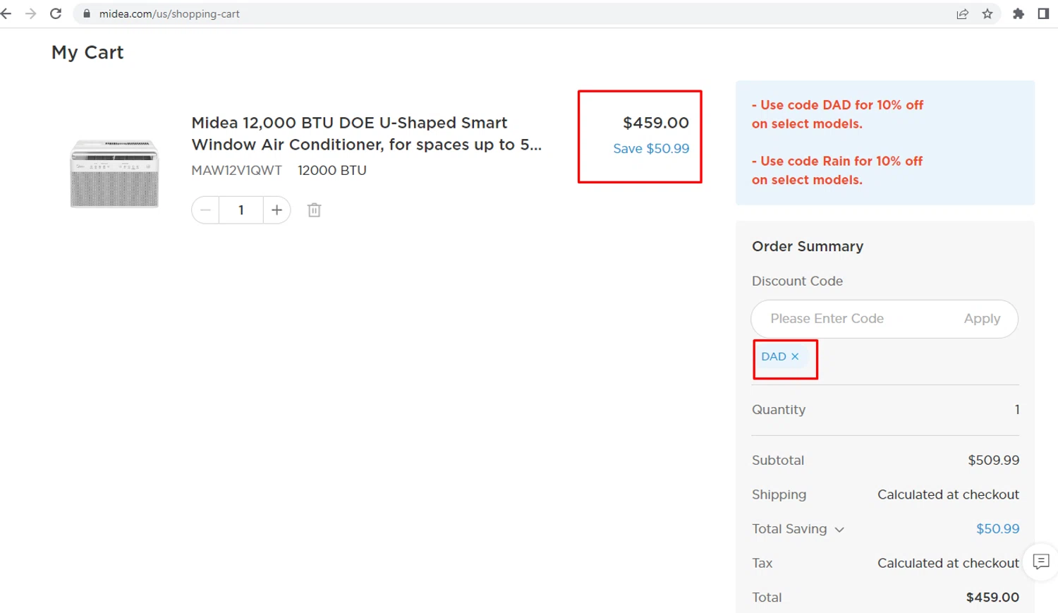Click the Total Saving amount $50.99

tap(998, 528)
